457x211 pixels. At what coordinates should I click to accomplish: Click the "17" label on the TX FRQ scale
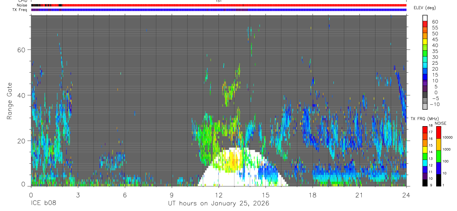(431, 132)
